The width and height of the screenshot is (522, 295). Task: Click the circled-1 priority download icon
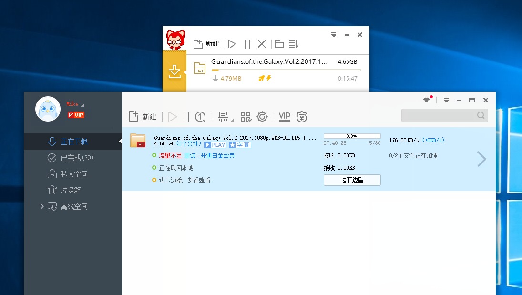pos(200,116)
